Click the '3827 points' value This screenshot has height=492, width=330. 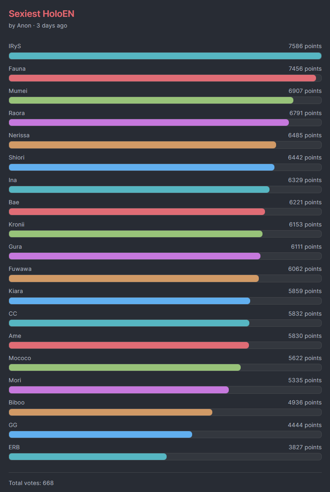(305, 448)
